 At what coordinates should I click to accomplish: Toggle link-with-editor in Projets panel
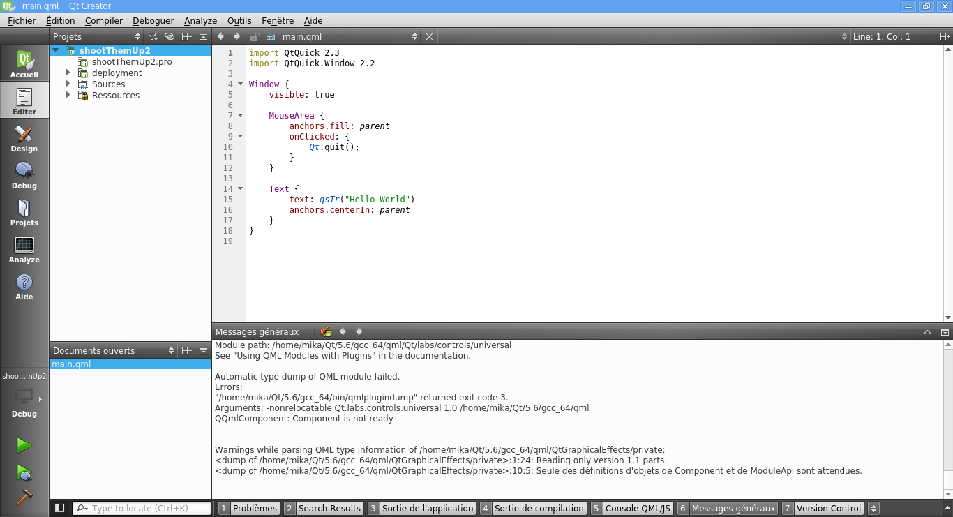click(x=169, y=37)
